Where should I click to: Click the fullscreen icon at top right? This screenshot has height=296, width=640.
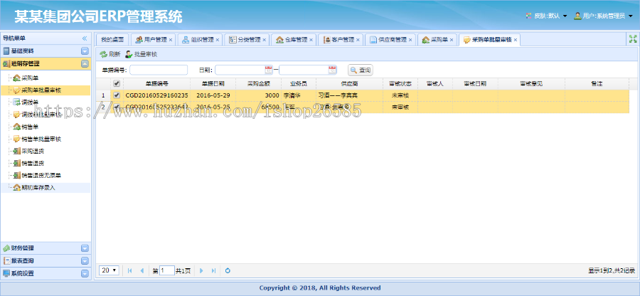coord(631,40)
